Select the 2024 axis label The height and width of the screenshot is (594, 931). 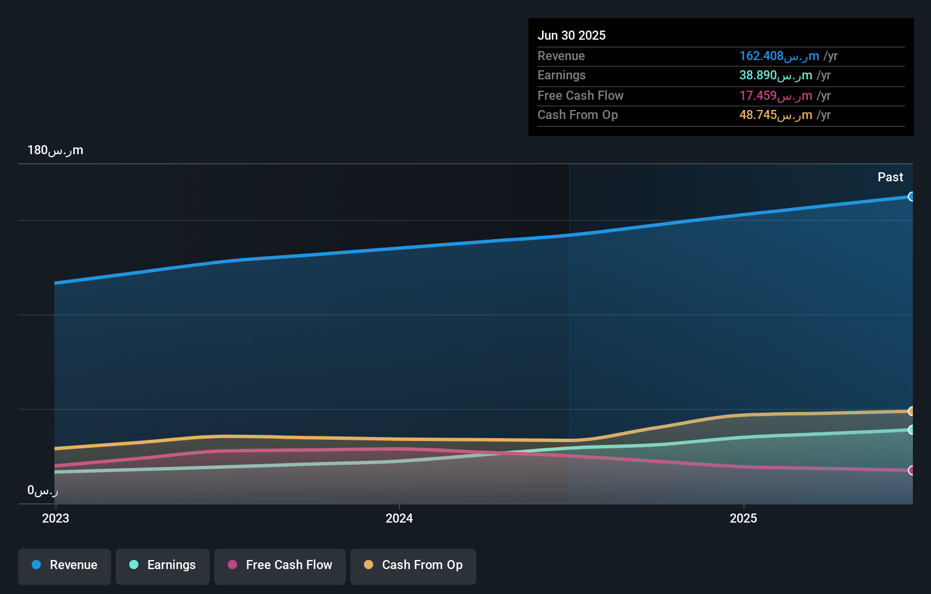[399, 518]
